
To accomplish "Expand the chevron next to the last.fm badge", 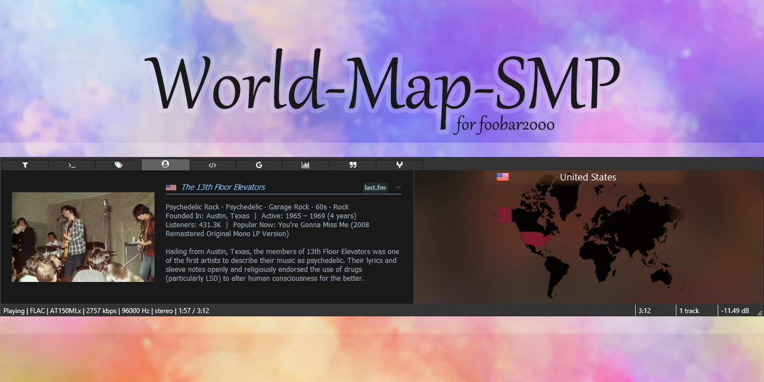I will tap(398, 187).
